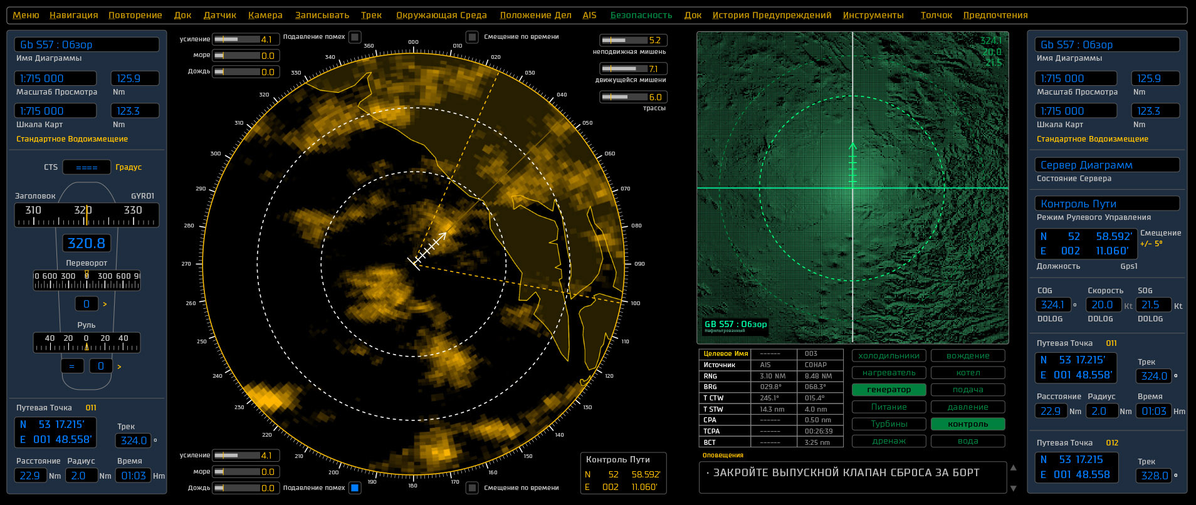
Task: Disable blue Подавление помех checkbox below radar
Action: point(355,487)
